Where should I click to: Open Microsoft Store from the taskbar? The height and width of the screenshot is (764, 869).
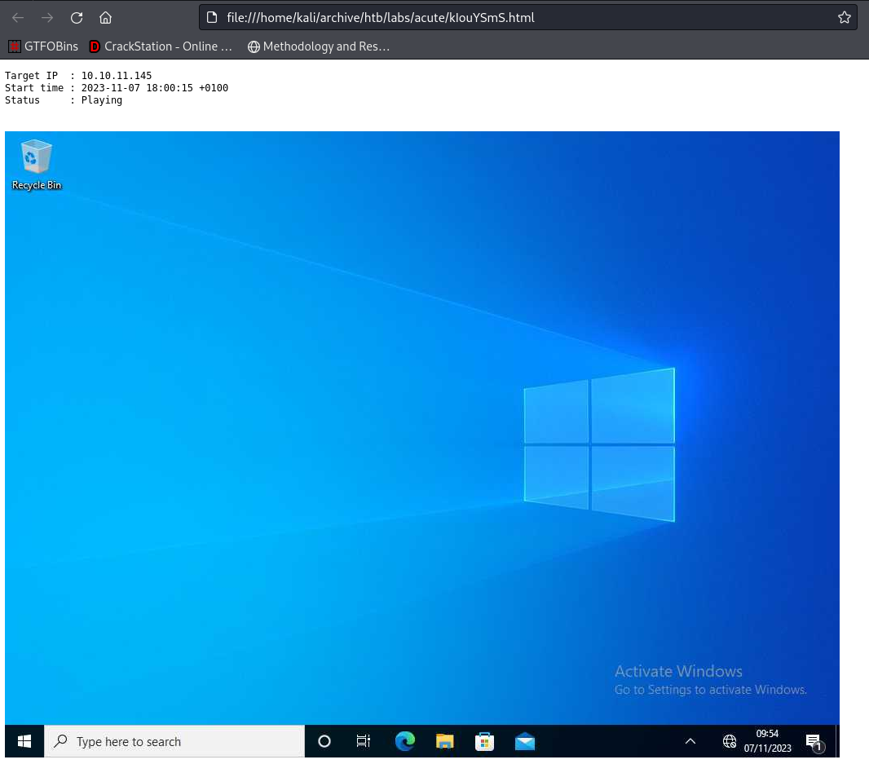click(x=484, y=740)
